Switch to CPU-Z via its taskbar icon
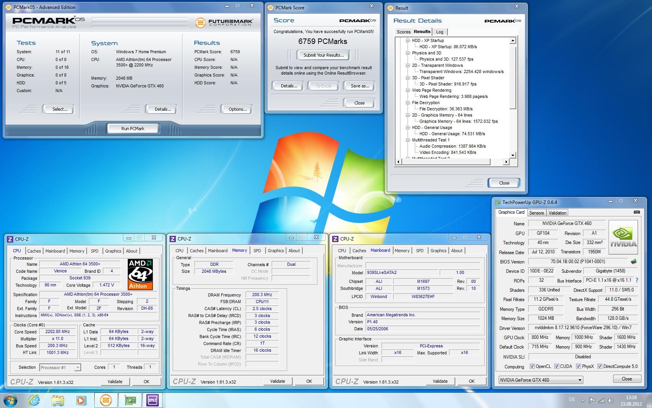652x408 pixels. pos(152,400)
